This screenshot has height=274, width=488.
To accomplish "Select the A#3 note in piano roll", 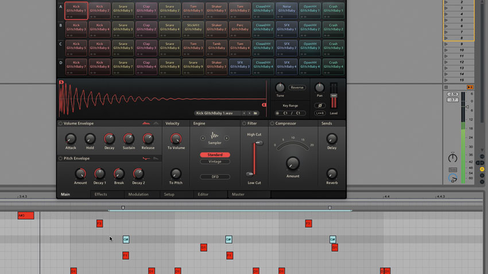I will tap(26, 216).
